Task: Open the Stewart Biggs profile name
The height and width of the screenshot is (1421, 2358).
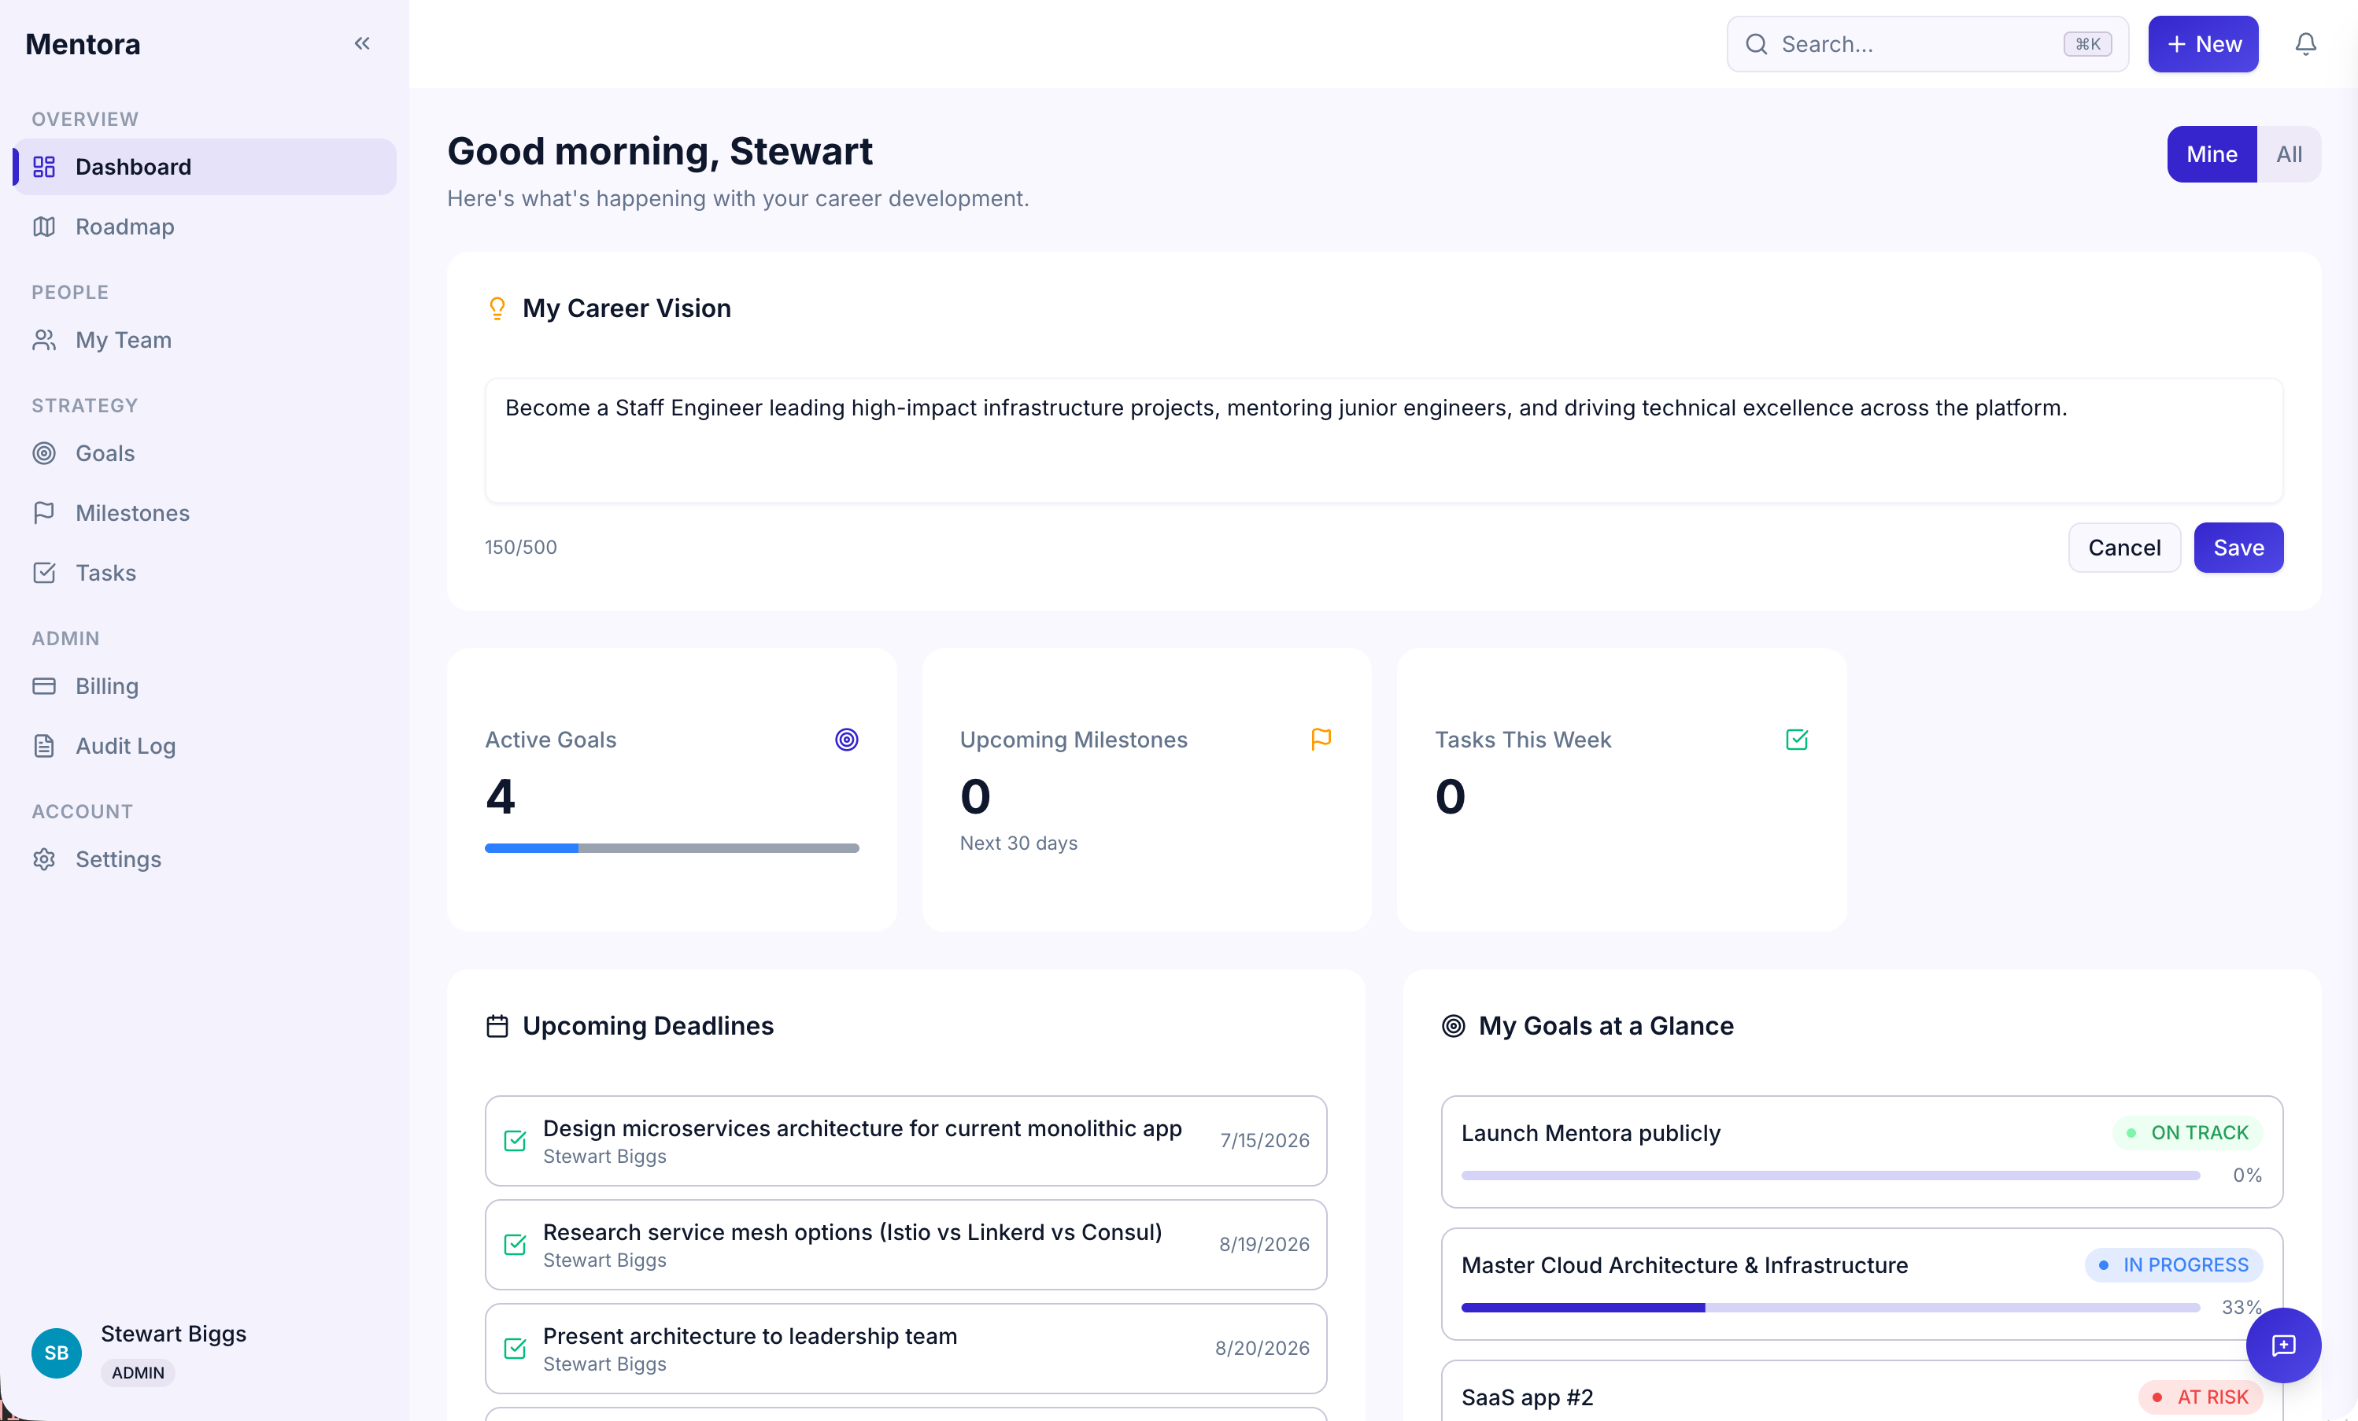Action: pos(173,1334)
